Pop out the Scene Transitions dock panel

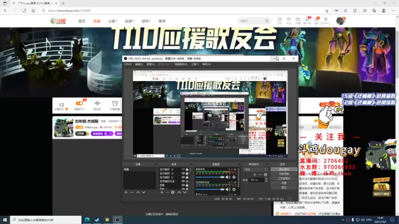tap(267, 164)
